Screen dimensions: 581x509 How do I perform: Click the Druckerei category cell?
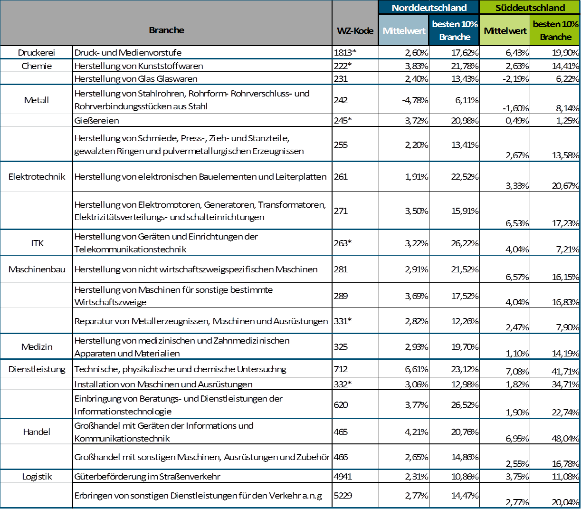click(x=37, y=53)
